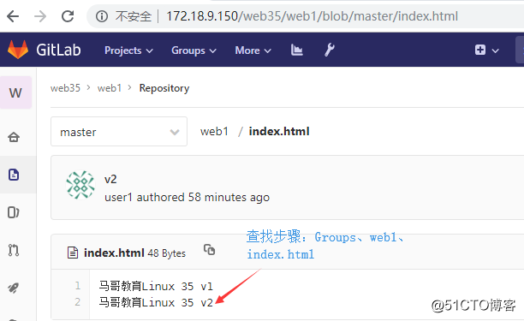Click code line ending in v1
Screen dimensions: 524x321
pyautogui.click(x=156, y=286)
